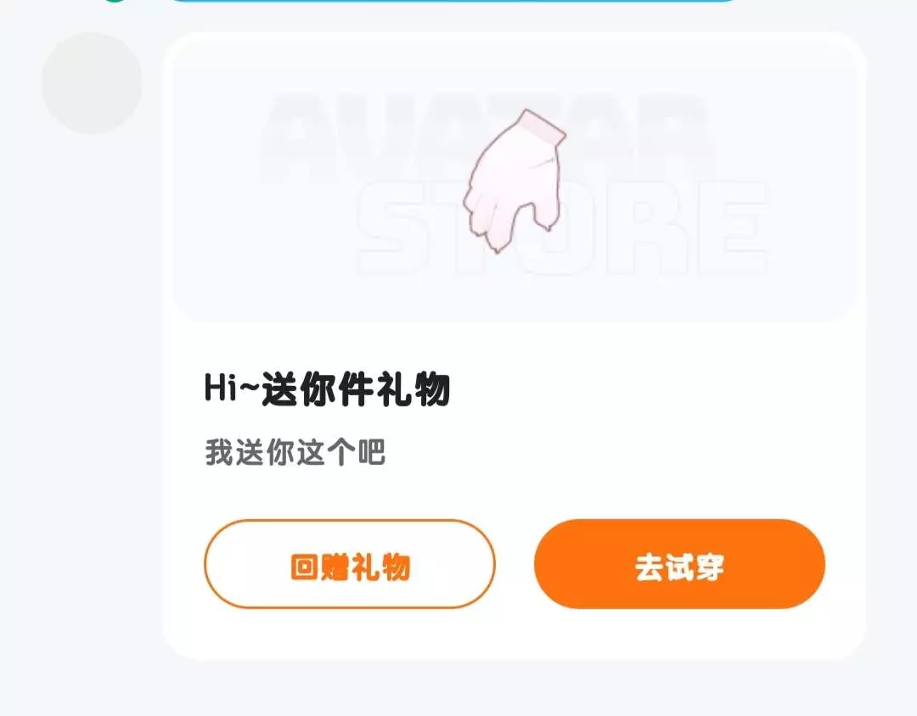
Task: Click the 回赠礼物 button
Action: (350, 564)
